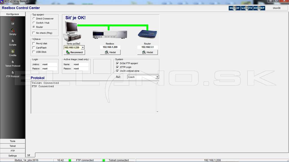
Task: Click the status bar time 10:42
Action: 60,160
